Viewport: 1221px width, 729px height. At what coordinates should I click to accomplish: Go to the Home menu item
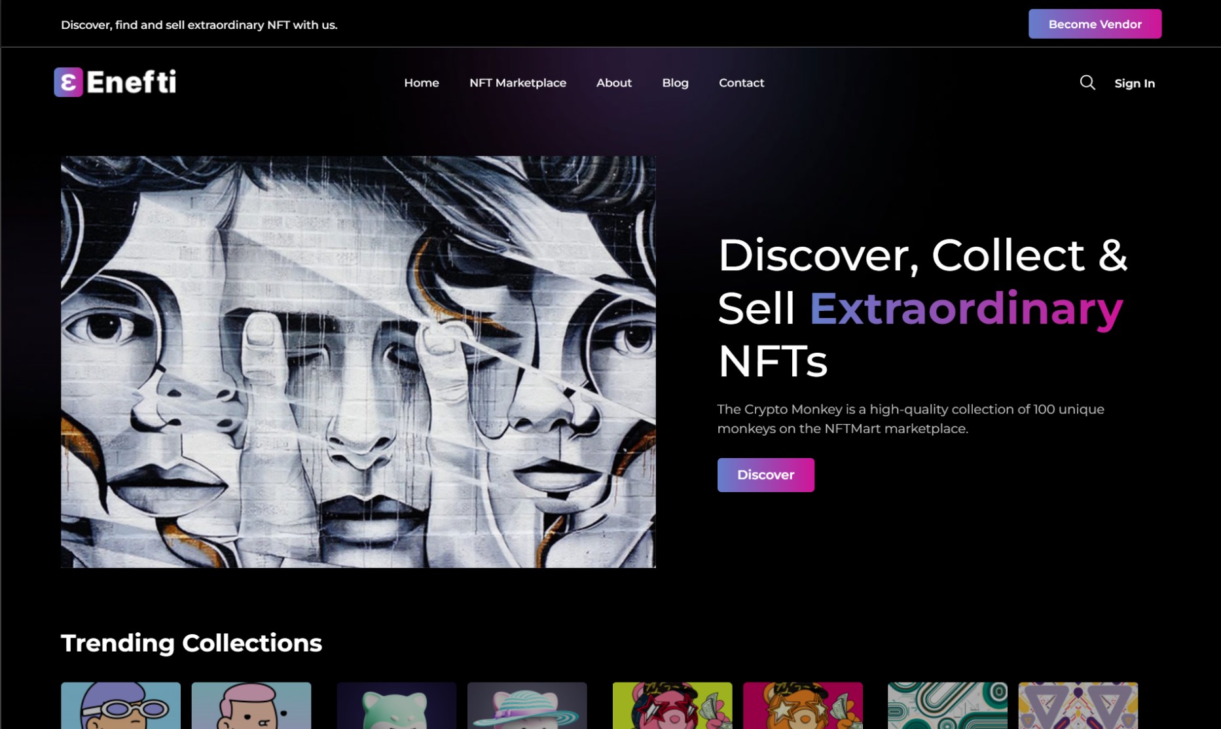tap(421, 83)
